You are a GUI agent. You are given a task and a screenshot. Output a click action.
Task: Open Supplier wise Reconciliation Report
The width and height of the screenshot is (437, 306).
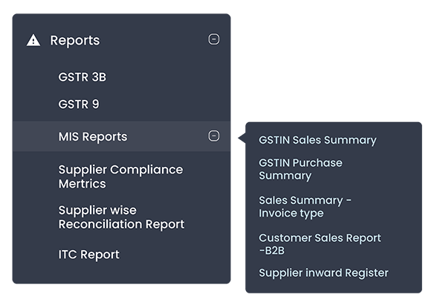click(x=121, y=217)
